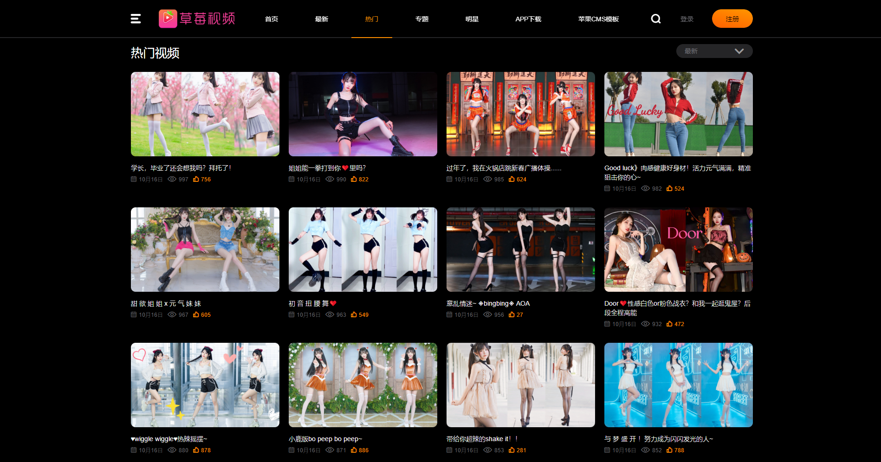Click the like icon showing 27

(x=512, y=314)
